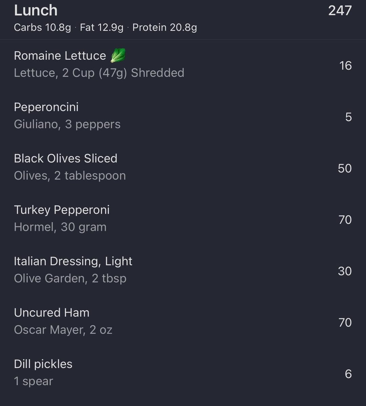Screen dimensions: 366x406
Task: Tap the 5 calorie value for Peperoncini
Action: tap(348, 117)
